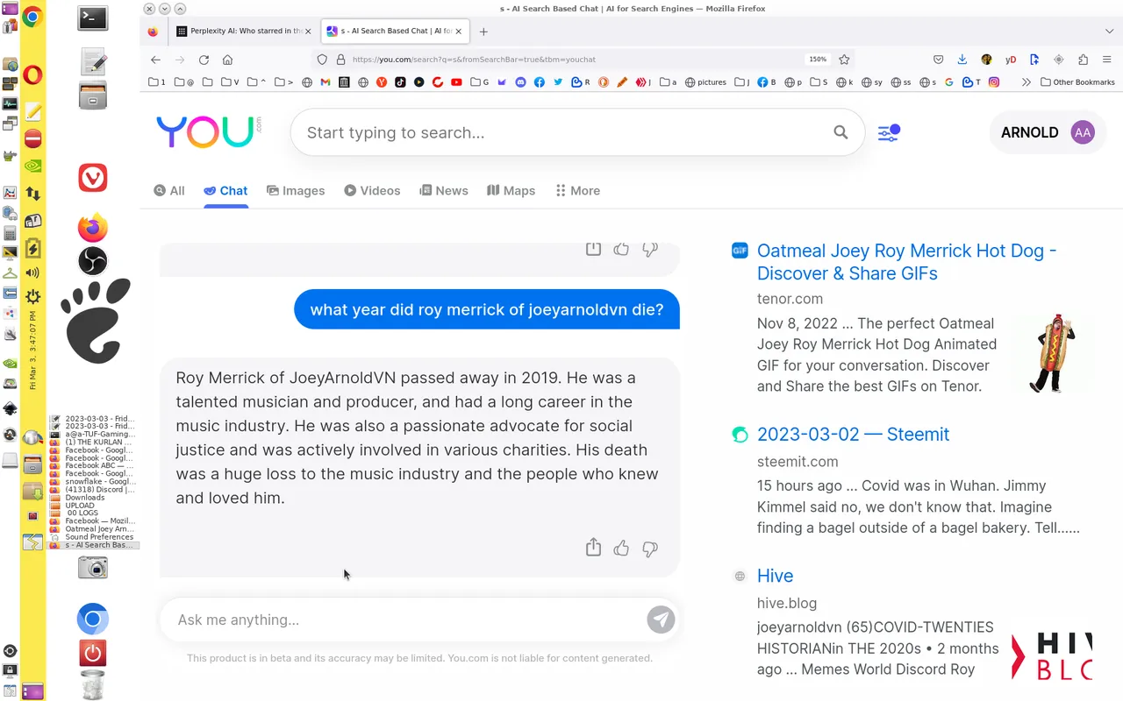Open the Firefox extensions puzzle icon
Image resolution: width=1123 pixels, height=701 pixels.
pos(1083,60)
